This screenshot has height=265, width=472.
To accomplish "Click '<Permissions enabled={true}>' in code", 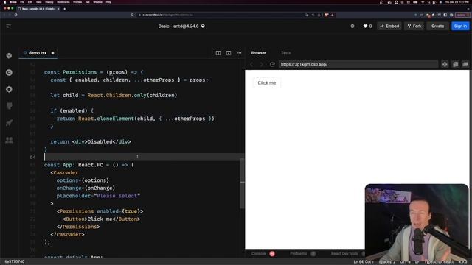I will tap(100, 211).
